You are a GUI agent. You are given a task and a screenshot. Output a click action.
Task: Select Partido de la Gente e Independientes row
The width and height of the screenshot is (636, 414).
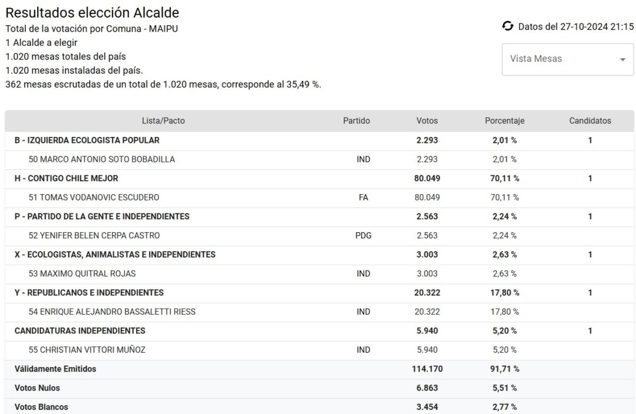tap(102, 216)
